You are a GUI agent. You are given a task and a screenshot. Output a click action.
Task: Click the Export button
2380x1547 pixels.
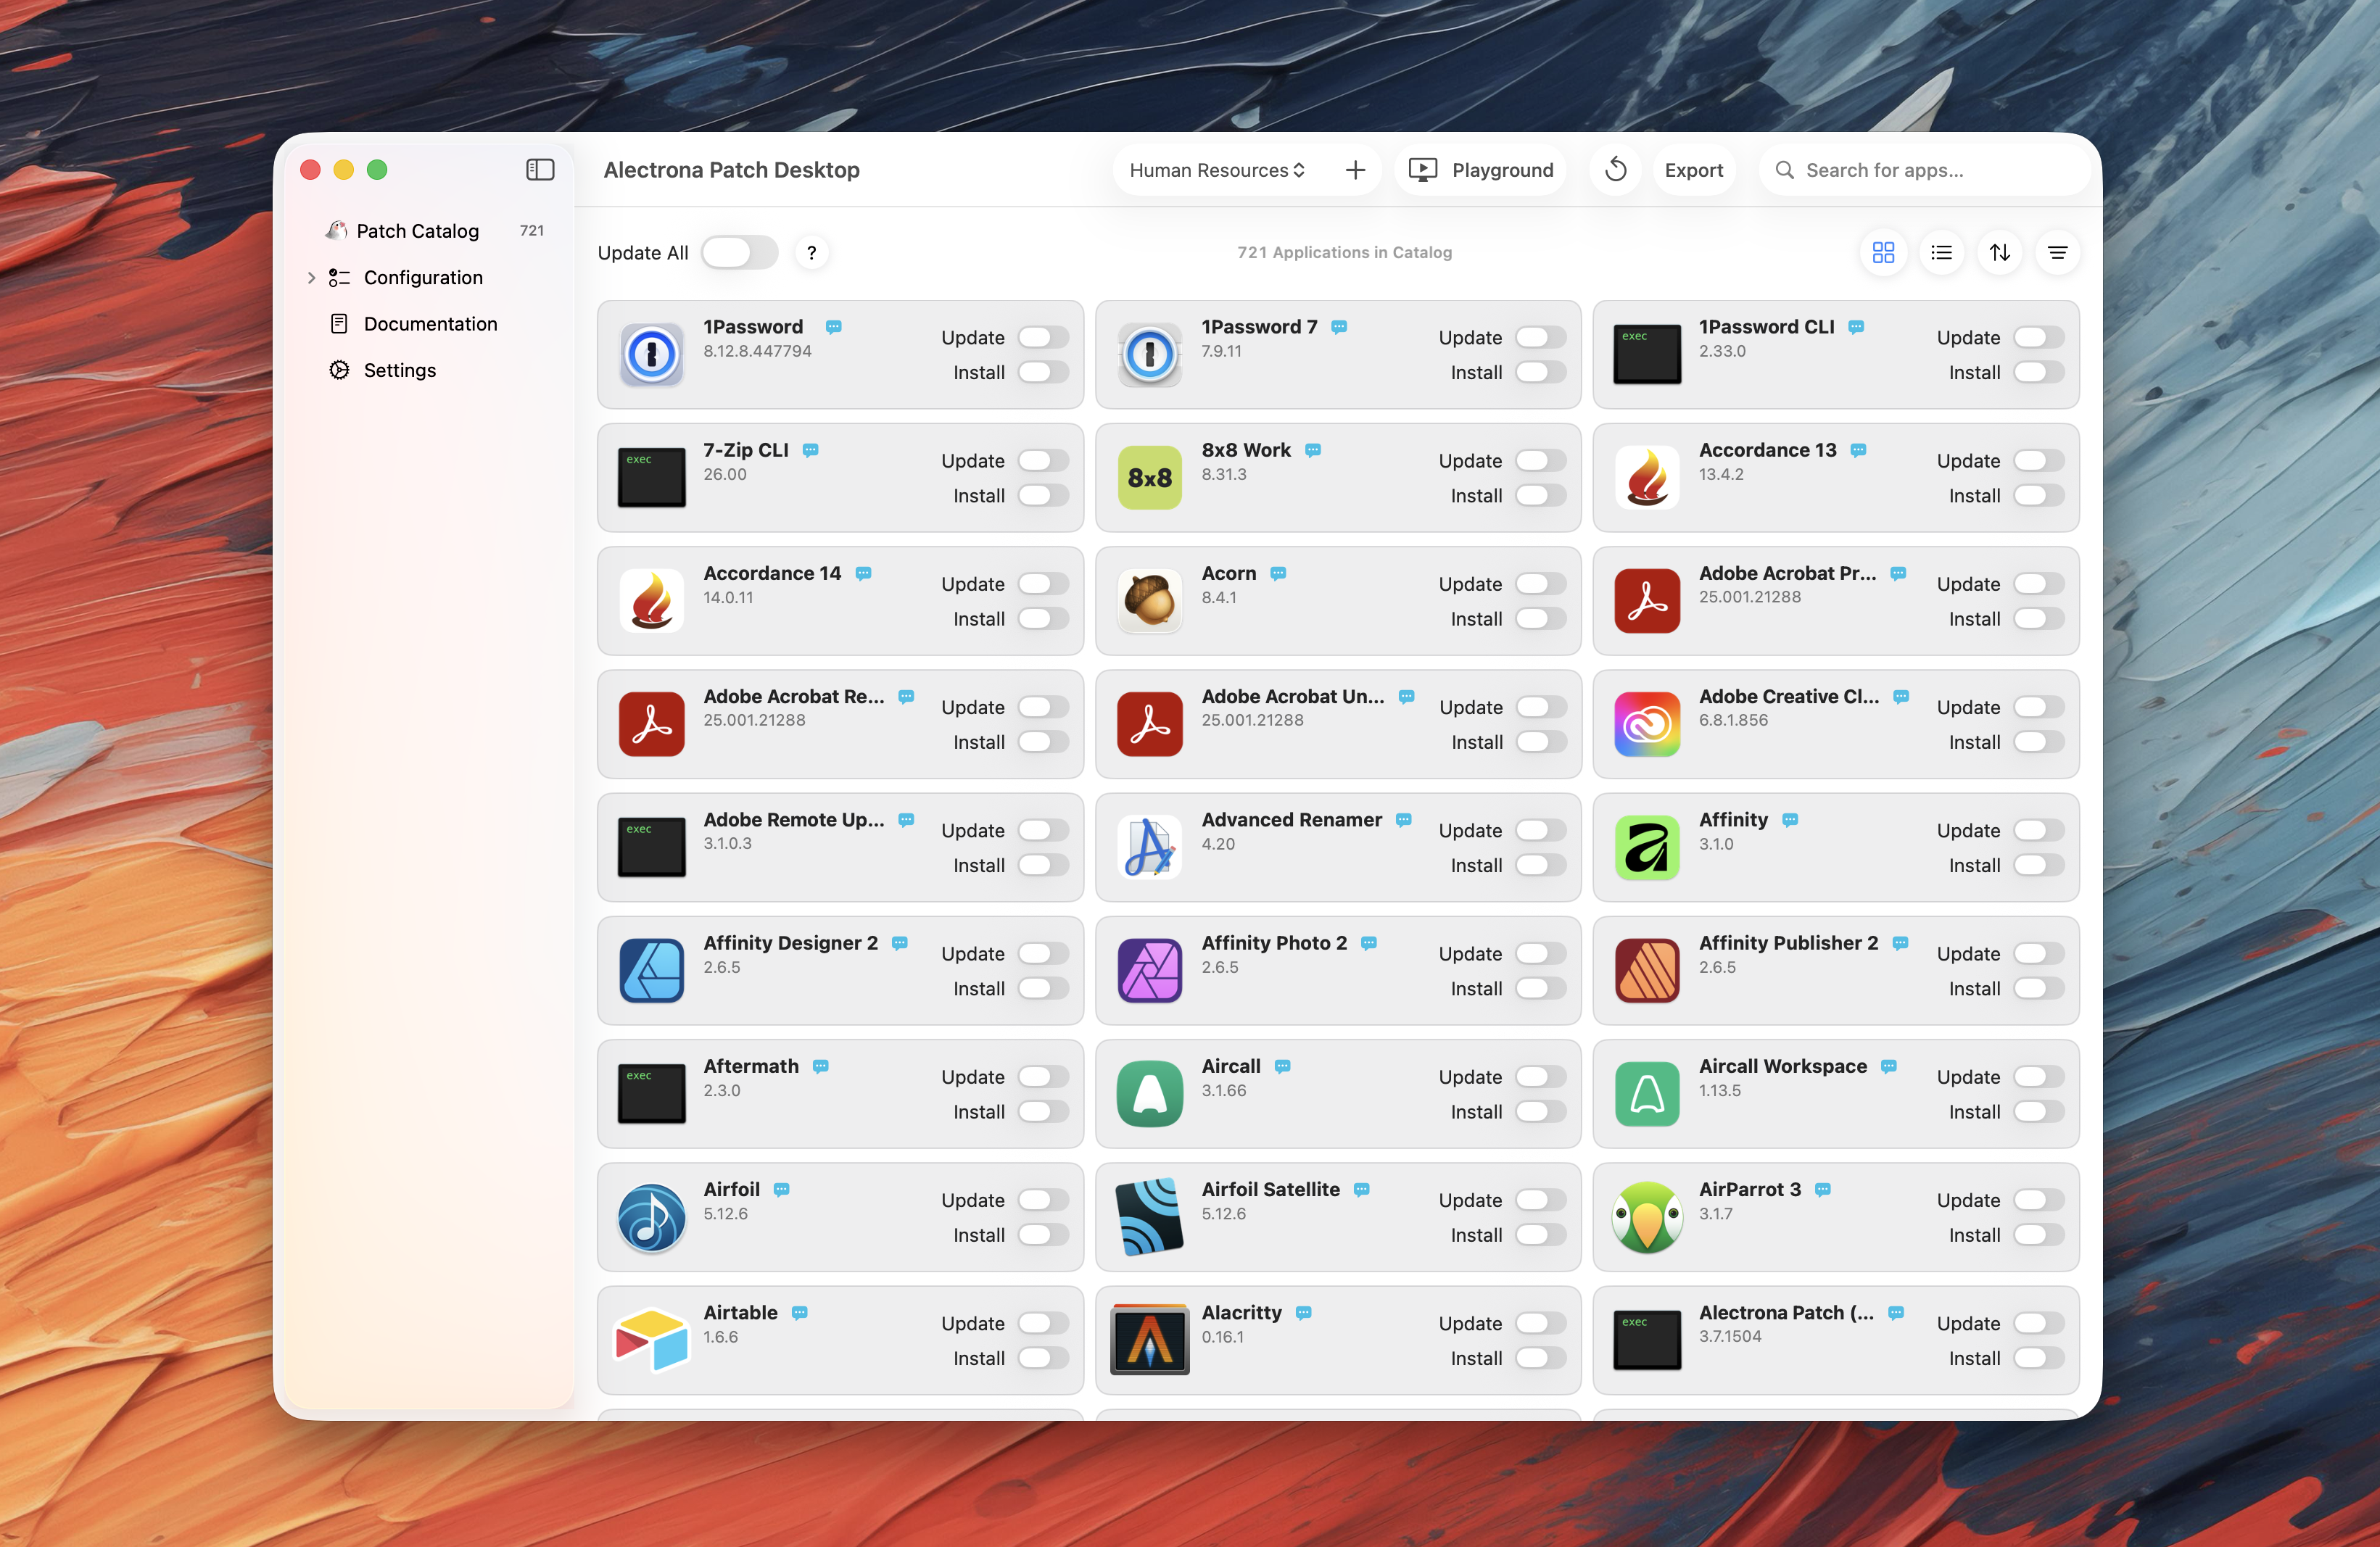click(x=1694, y=170)
